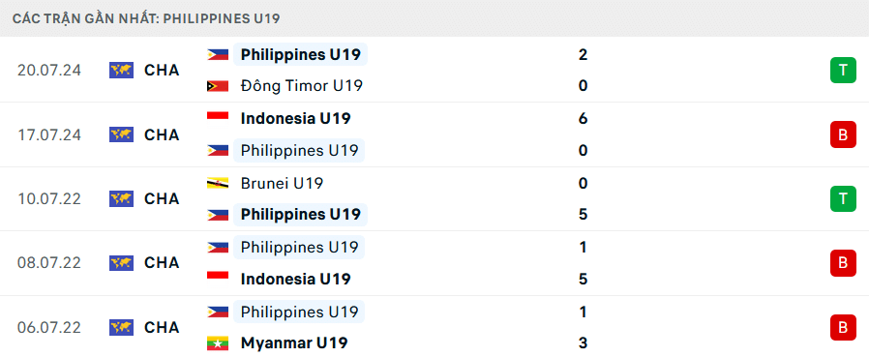Click the red B badge for 17.07.24 match
This screenshot has height=357, width=869.
[843, 134]
